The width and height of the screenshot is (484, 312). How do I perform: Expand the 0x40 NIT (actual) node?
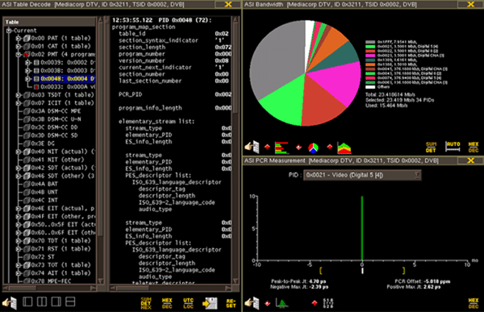[x=19, y=152]
